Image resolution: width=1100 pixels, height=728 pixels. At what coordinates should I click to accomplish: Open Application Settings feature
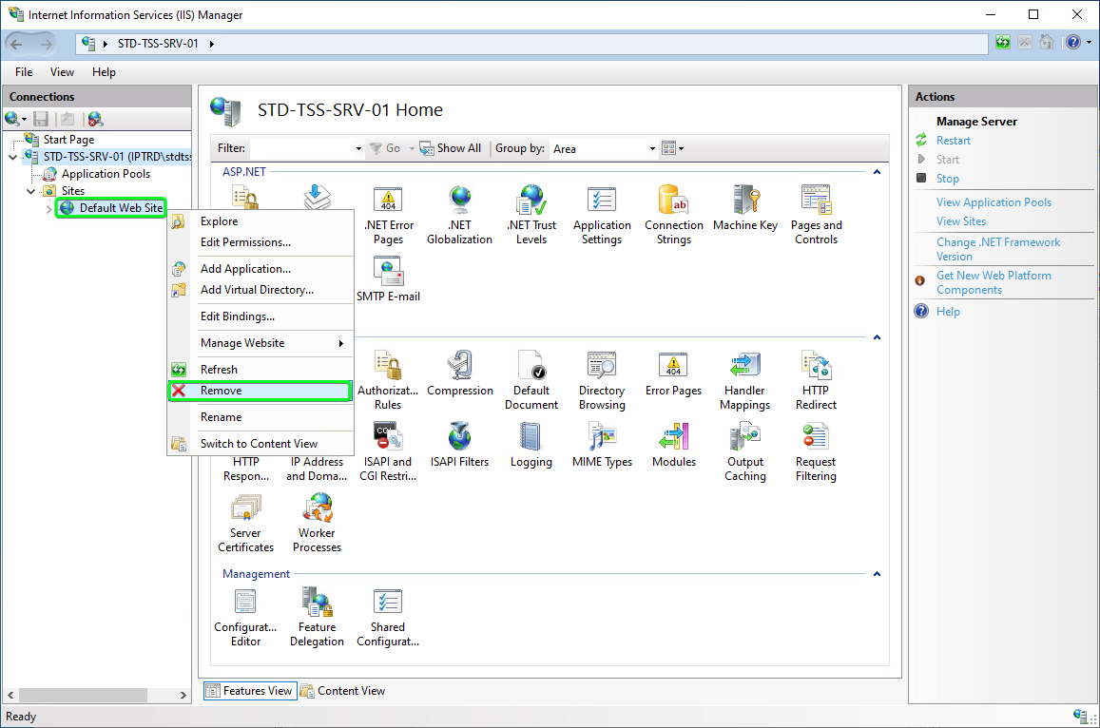602,216
